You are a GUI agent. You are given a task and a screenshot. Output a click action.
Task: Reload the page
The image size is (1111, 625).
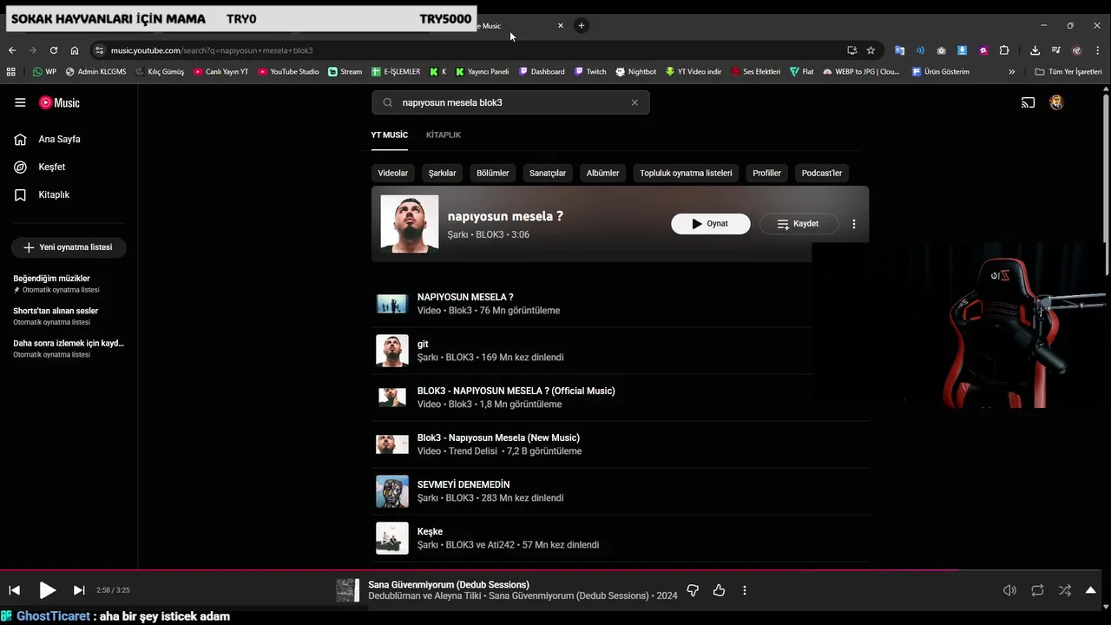54,50
